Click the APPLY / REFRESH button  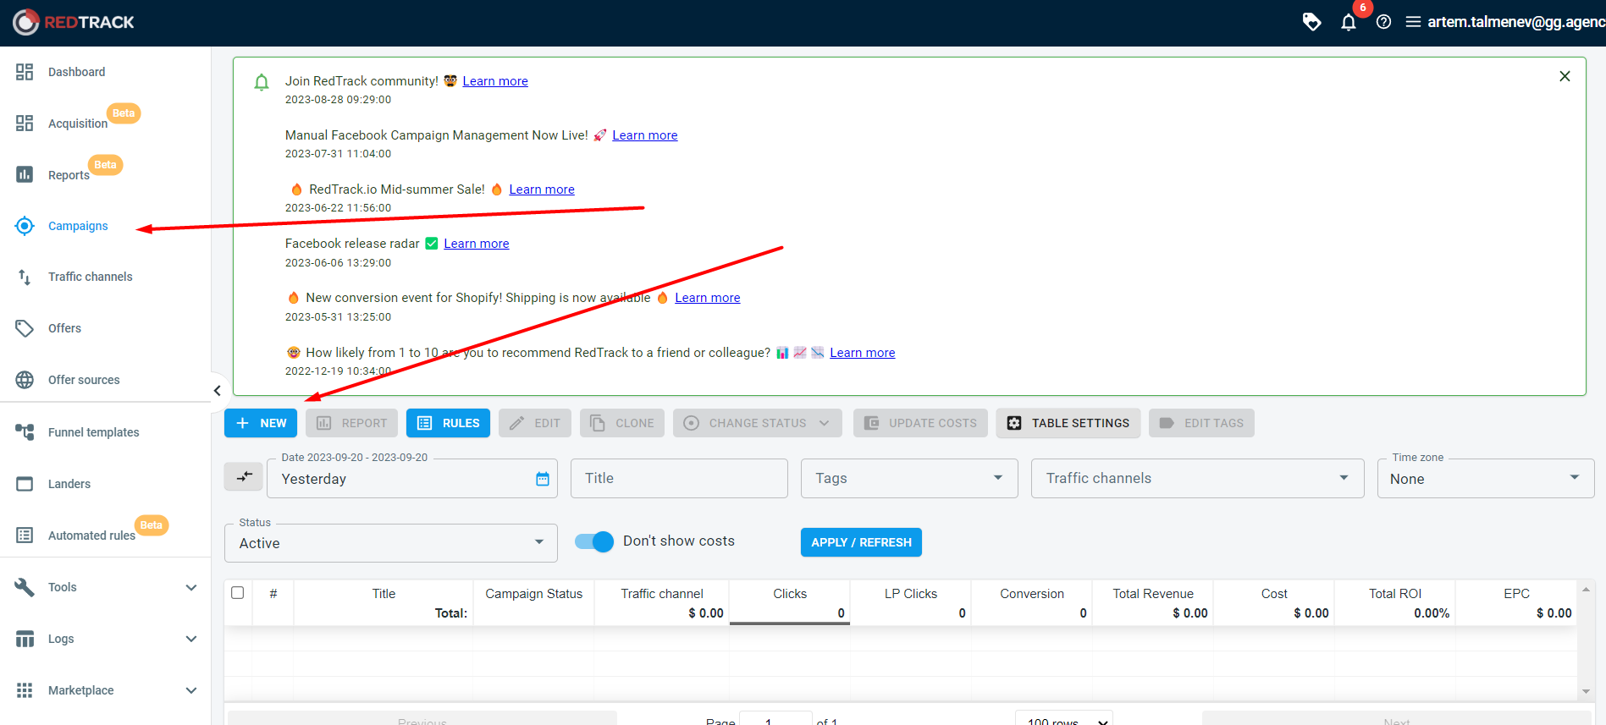click(861, 542)
